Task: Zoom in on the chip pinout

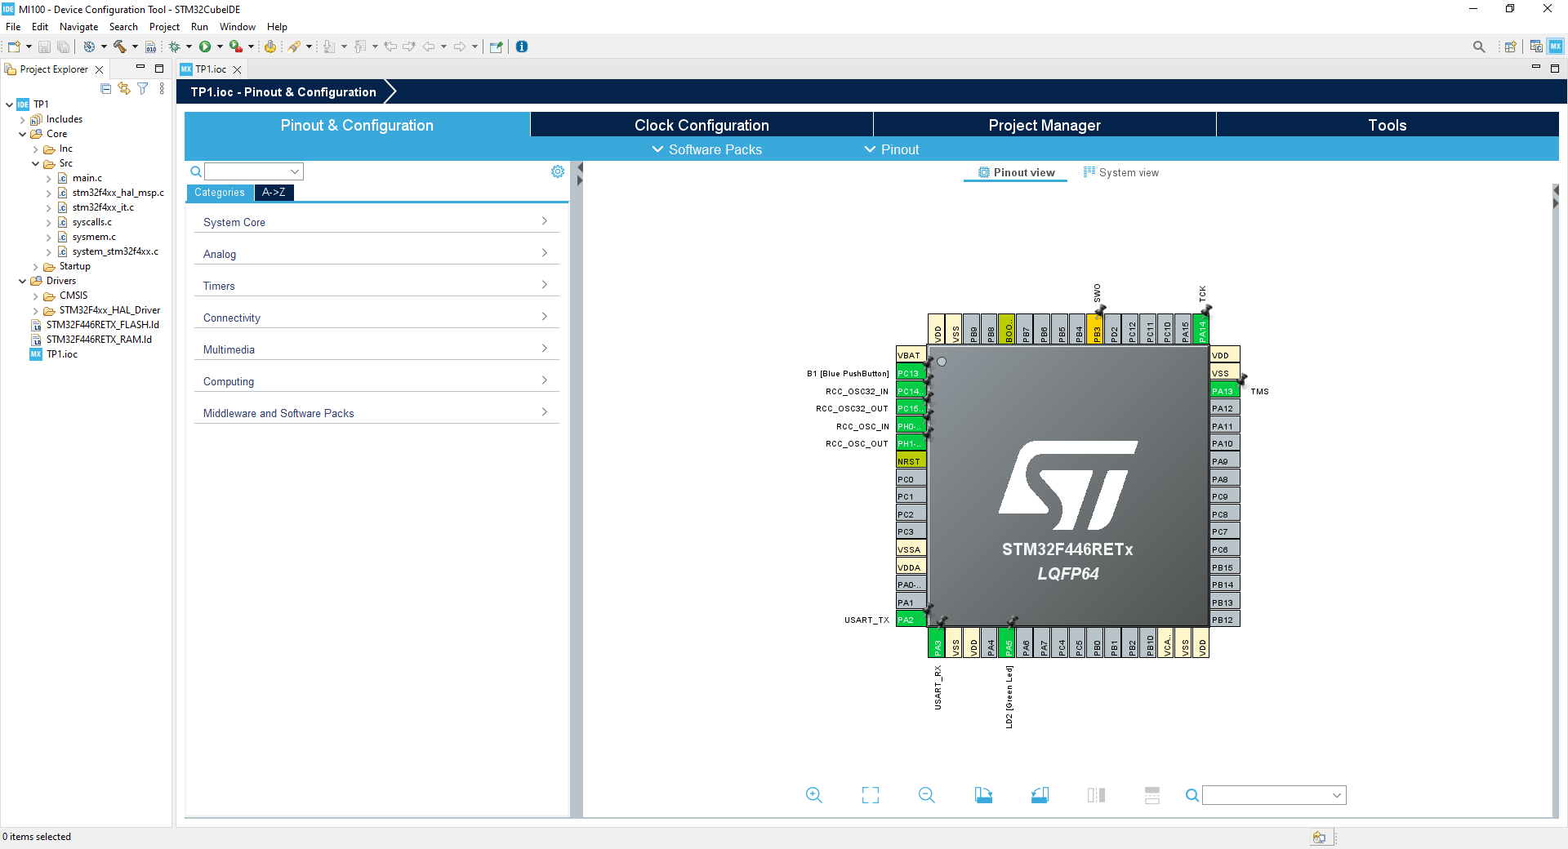Action: [x=814, y=795]
